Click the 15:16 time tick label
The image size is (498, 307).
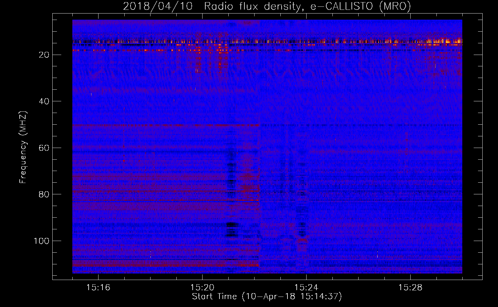(98, 288)
